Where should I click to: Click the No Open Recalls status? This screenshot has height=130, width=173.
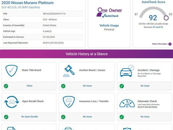point(29,117)
